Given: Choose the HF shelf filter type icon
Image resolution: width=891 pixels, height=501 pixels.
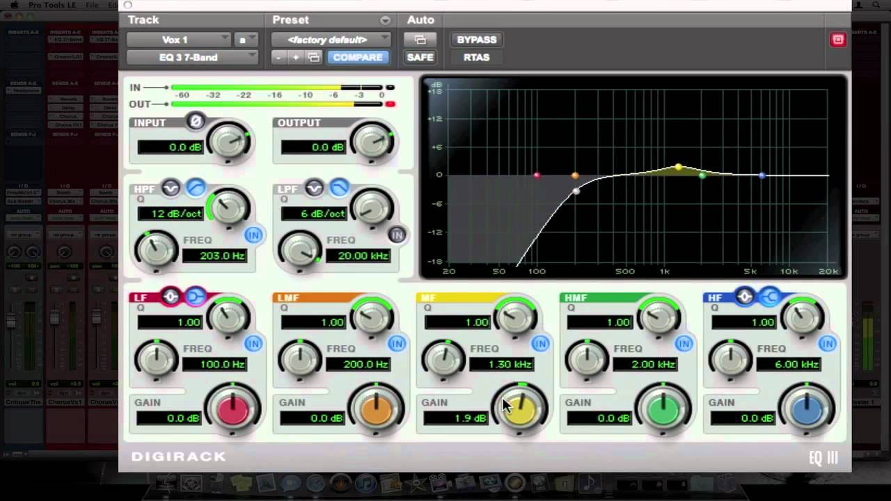Looking at the screenshot, I should tap(769, 297).
